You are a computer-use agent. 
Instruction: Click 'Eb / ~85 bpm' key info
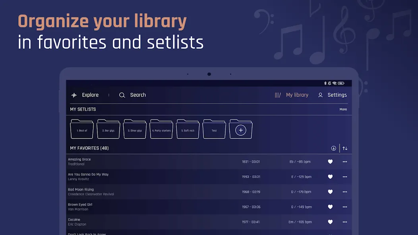300,162
